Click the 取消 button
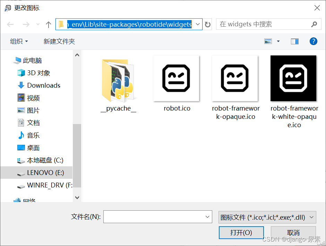The width and height of the screenshot is (326, 246). point(293,232)
